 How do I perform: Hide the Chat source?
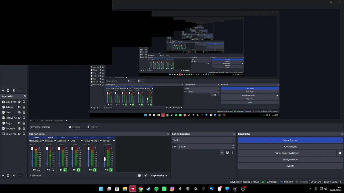coord(19,112)
